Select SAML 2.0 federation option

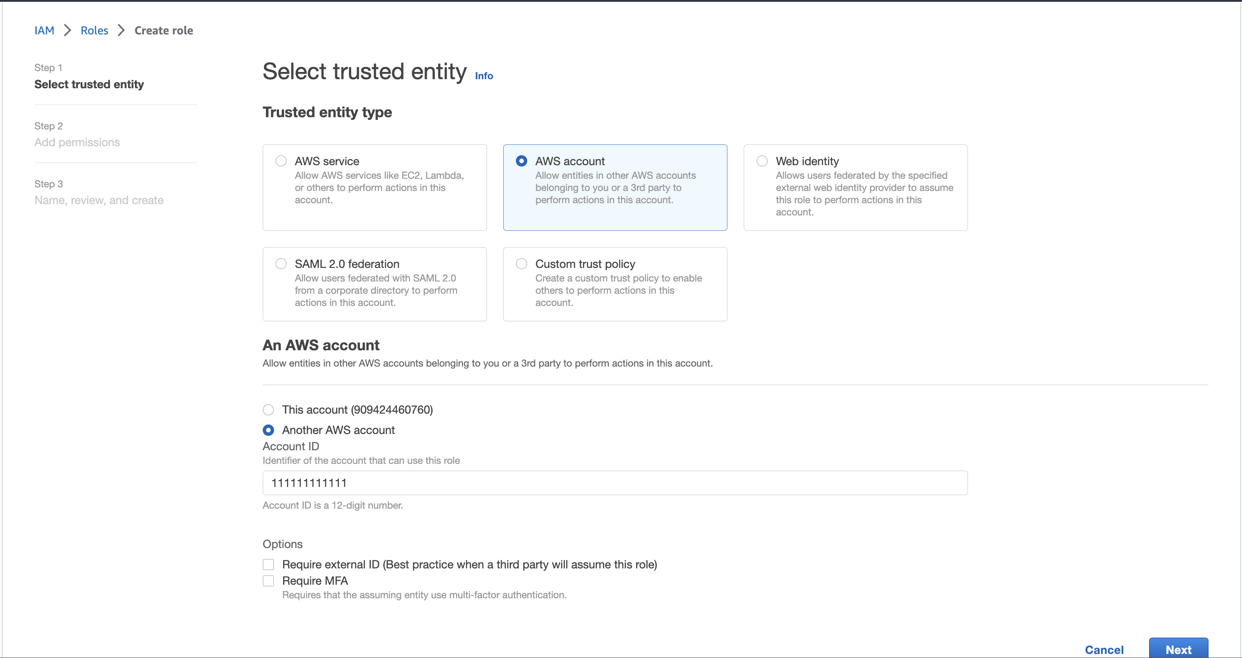[x=281, y=263]
